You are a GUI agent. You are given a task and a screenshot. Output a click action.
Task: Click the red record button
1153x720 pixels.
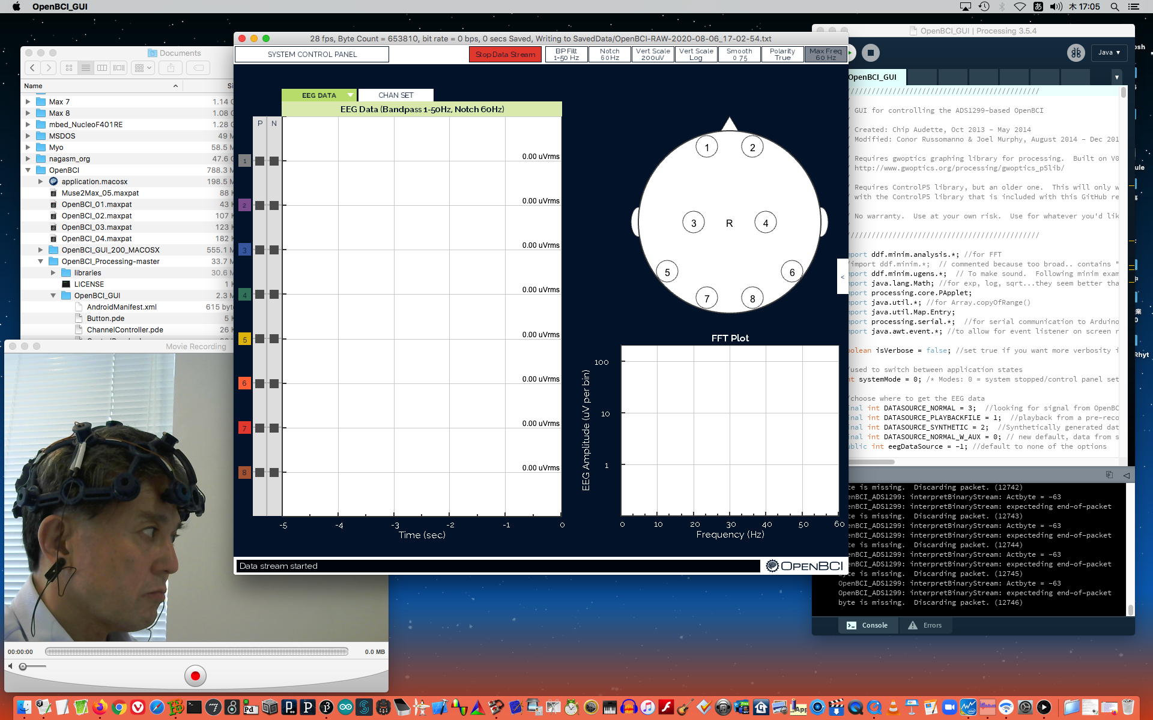coord(195,676)
